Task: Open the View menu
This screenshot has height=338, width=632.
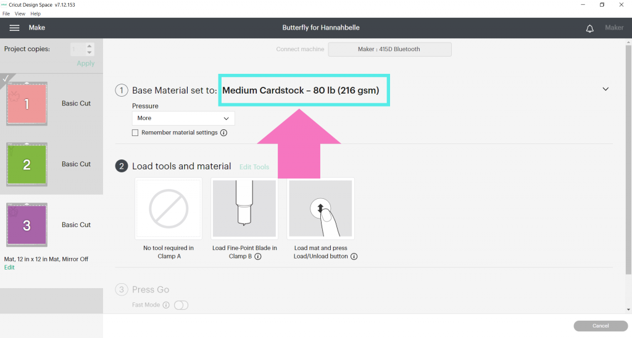Action: (20, 14)
